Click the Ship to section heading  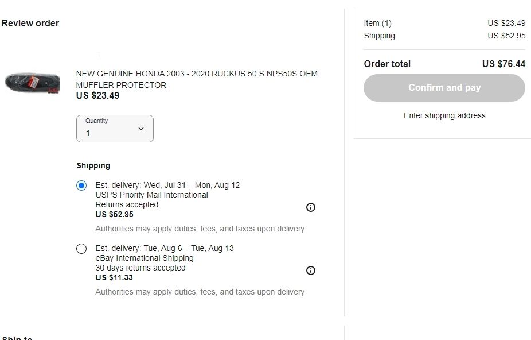tap(17, 337)
